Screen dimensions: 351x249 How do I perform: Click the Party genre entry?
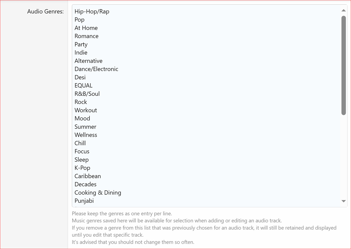point(81,44)
